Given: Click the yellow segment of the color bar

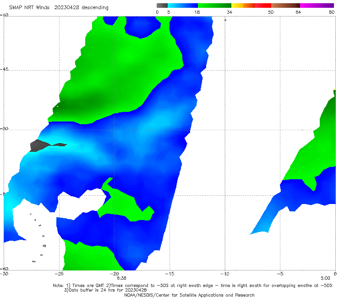Looking at the screenshot, I should [x=237, y=6].
